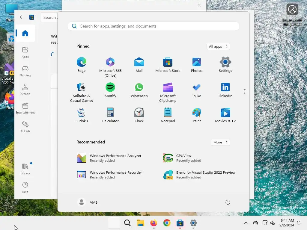Open Firefox from the taskbar

point(154,223)
